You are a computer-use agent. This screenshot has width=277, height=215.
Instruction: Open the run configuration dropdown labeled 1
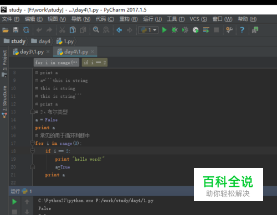pos(148,30)
